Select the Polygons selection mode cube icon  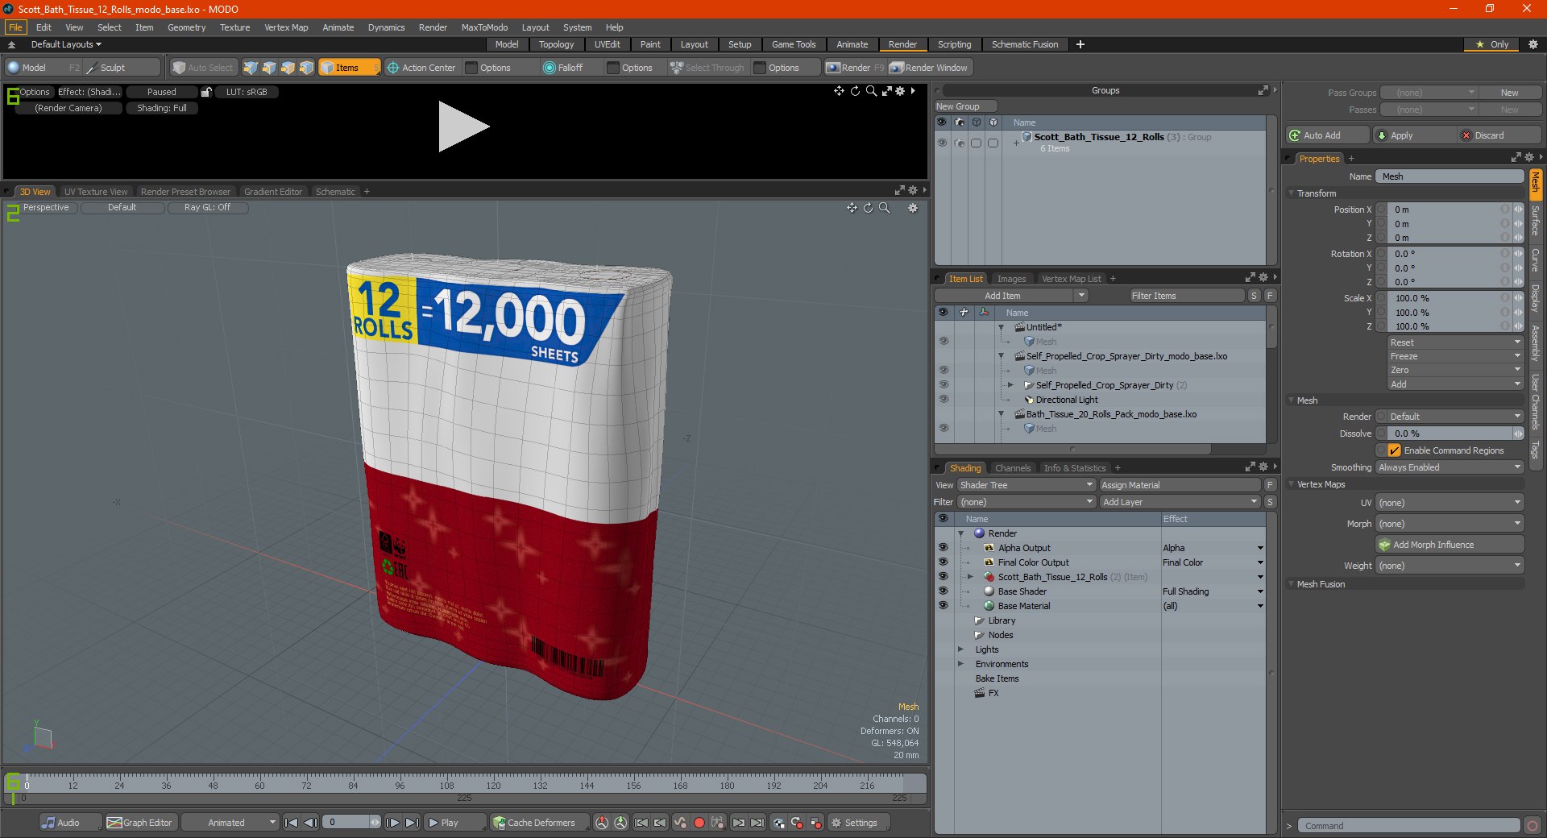[288, 68]
